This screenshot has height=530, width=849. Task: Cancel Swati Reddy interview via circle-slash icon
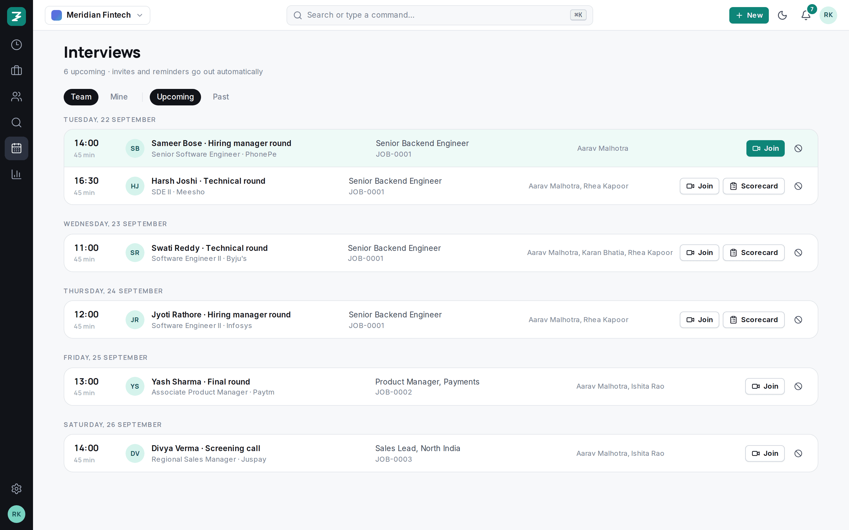798,253
